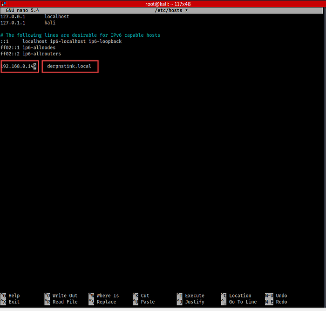Place the cursor on the 192.168.0.149 IP address
Screen dimensions: 326x311
click(19, 67)
